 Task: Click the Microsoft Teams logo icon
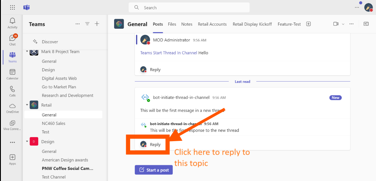coord(27,7)
